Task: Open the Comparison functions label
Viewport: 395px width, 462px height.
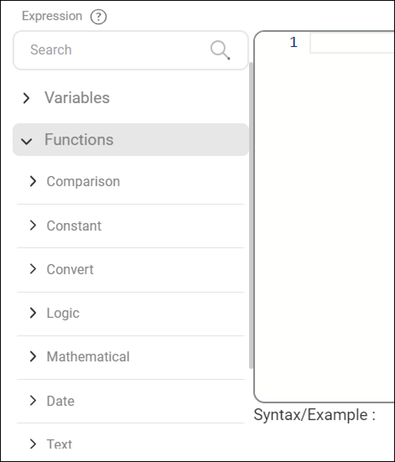Action: tap(83, 182)
